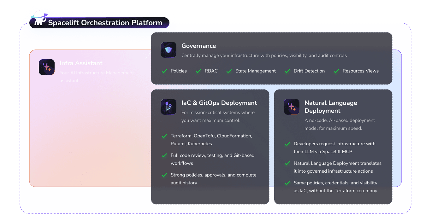Image resolution: width=431 pixels, height=214 pixels.
Task: Select the Governance shield icon
Action: (x=168, y=49)
